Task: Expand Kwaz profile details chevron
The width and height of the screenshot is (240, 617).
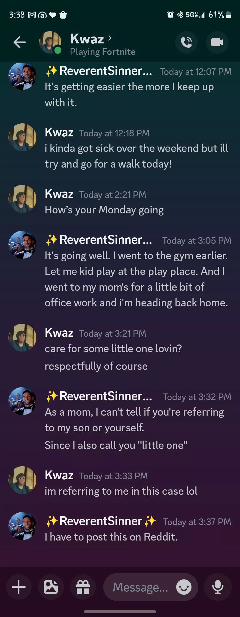Action: pyautogui.click(x=110, y=38)
